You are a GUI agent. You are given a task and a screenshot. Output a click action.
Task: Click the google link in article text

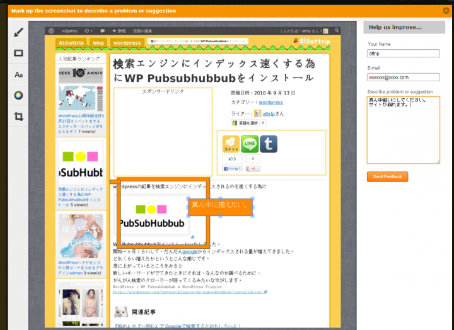tap(190, 252)
